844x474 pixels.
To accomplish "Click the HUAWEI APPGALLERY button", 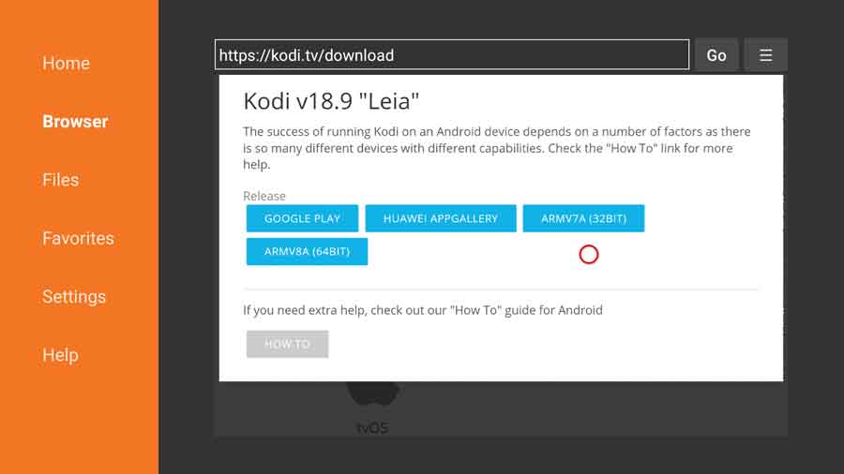I will point(441,218).
